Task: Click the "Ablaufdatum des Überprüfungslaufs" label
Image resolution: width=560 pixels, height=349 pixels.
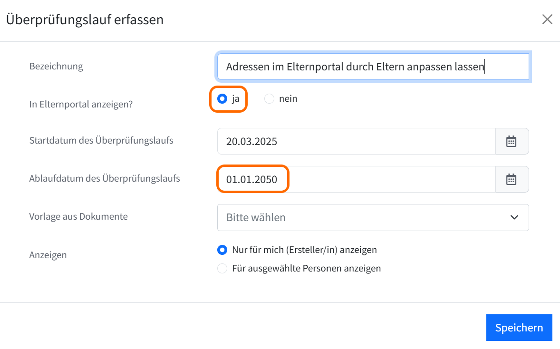Action: pos(105,178)
